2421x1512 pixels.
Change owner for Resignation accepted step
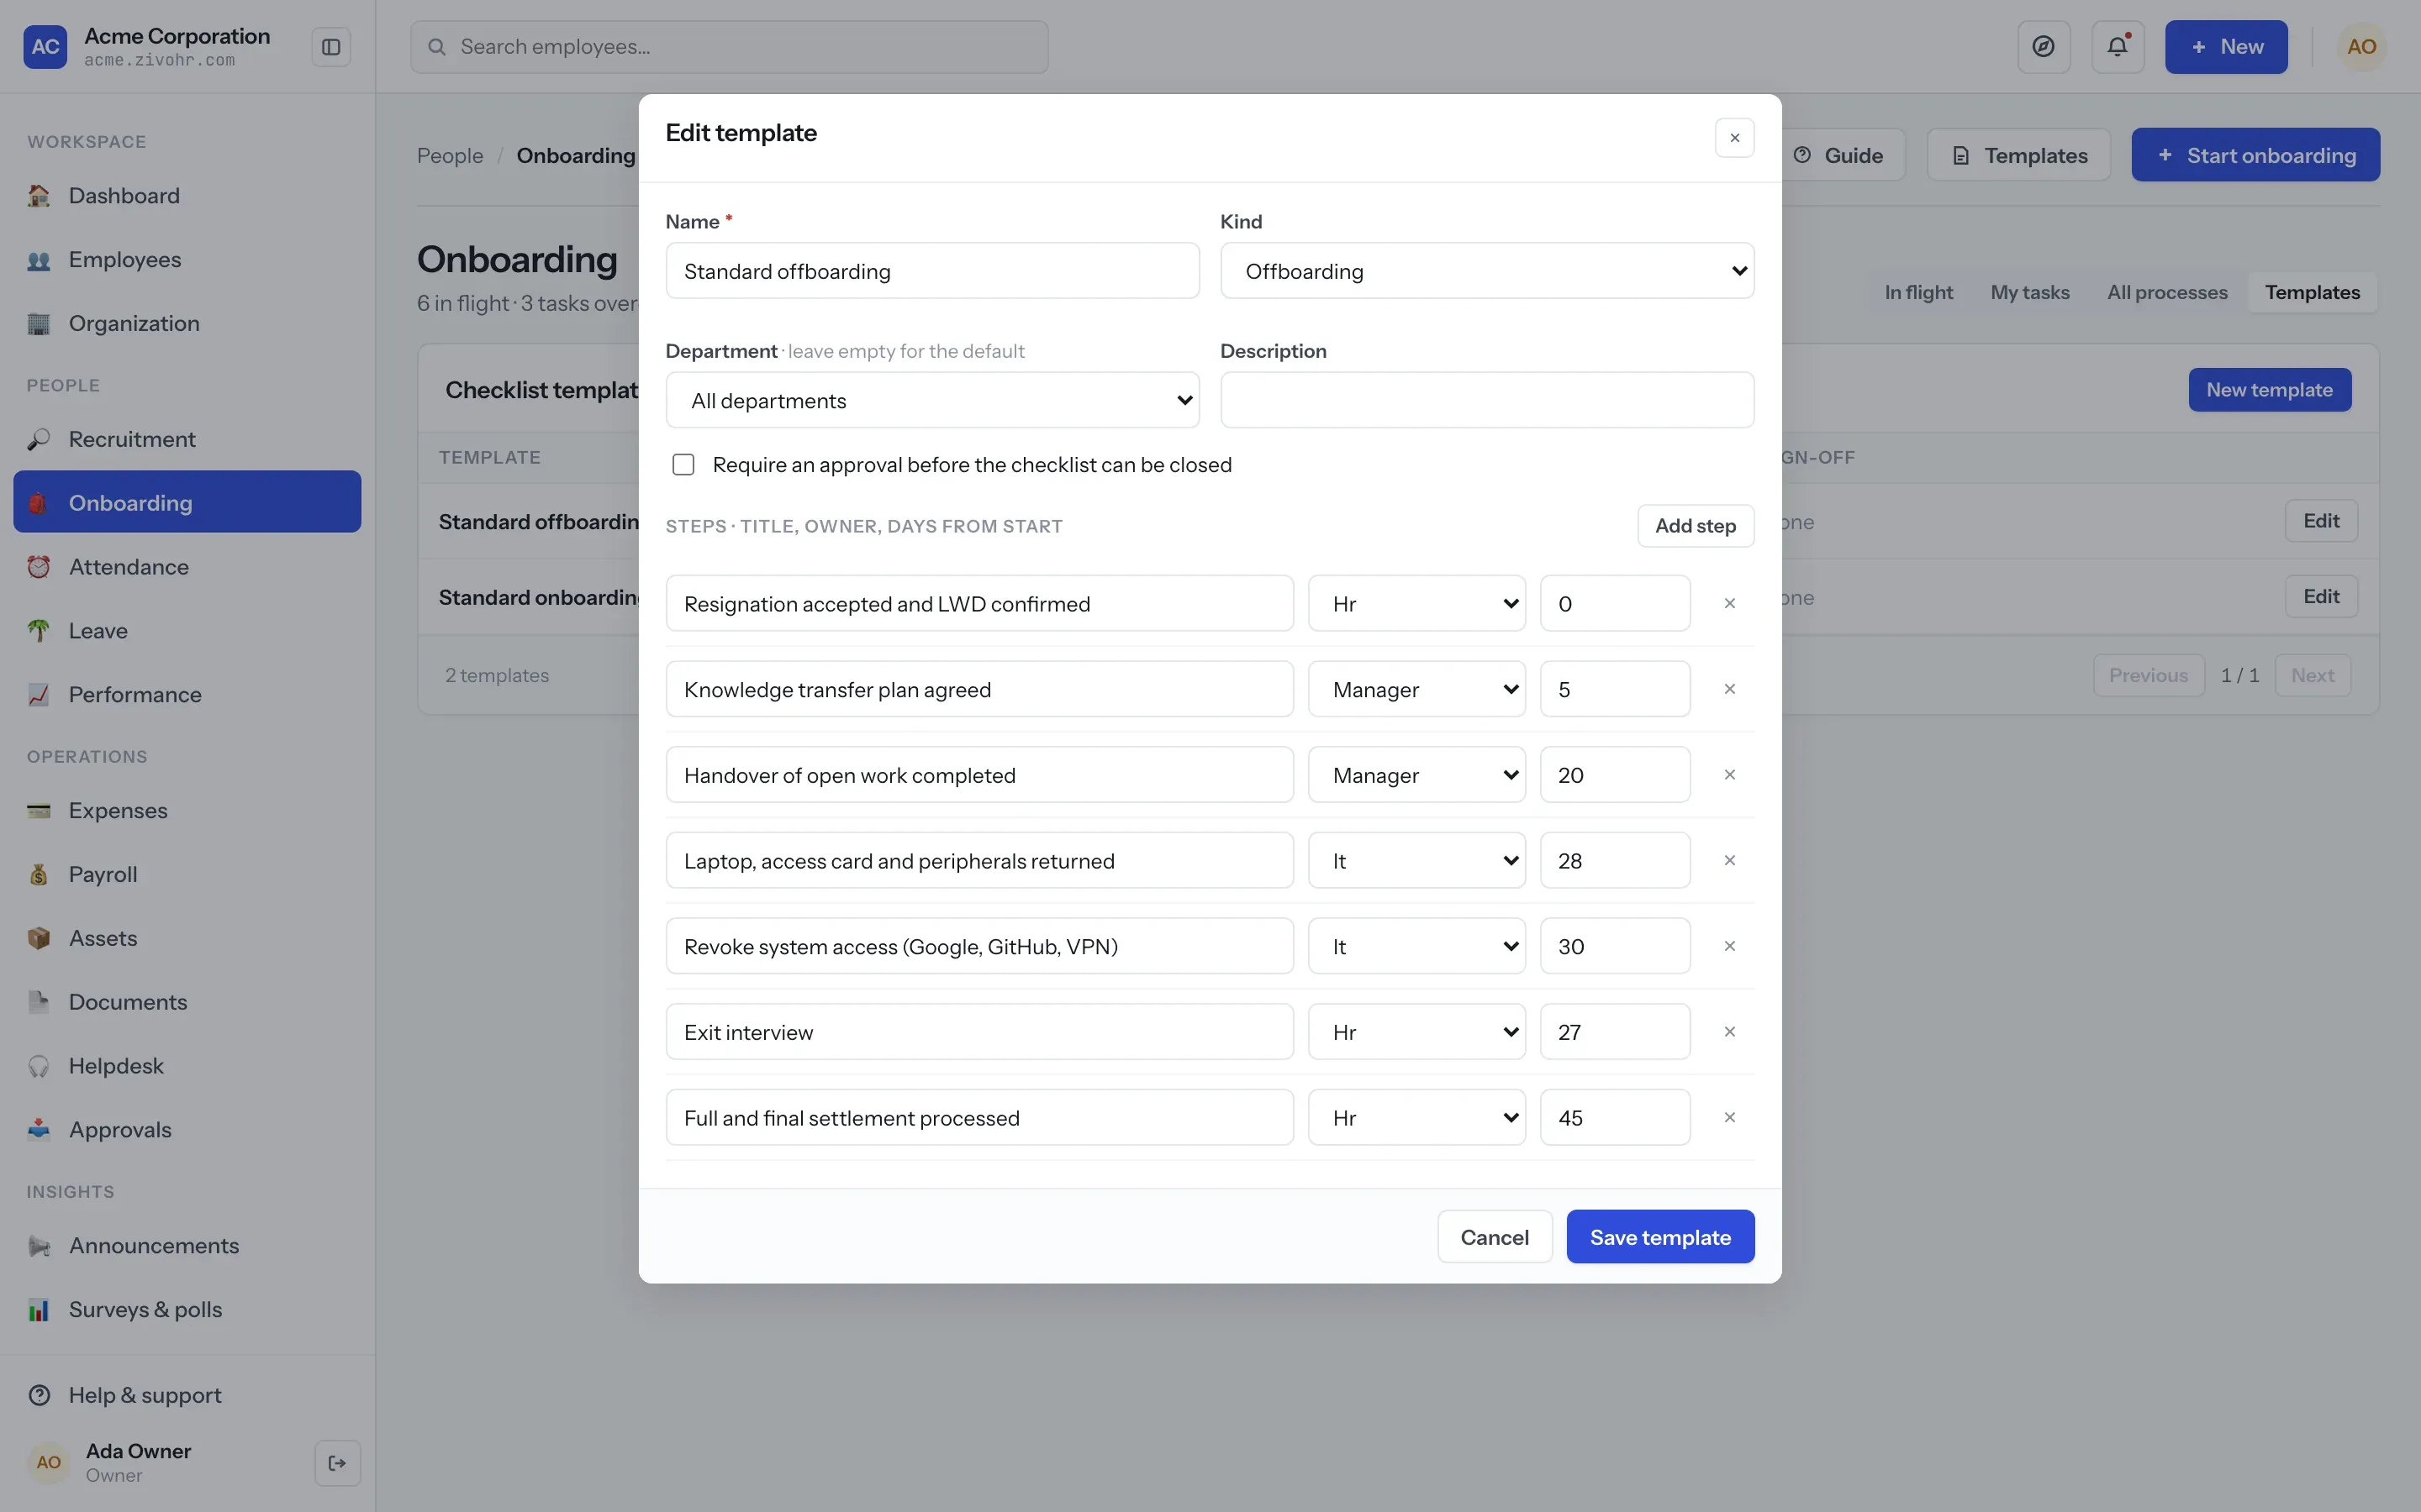click(1416, 603)
